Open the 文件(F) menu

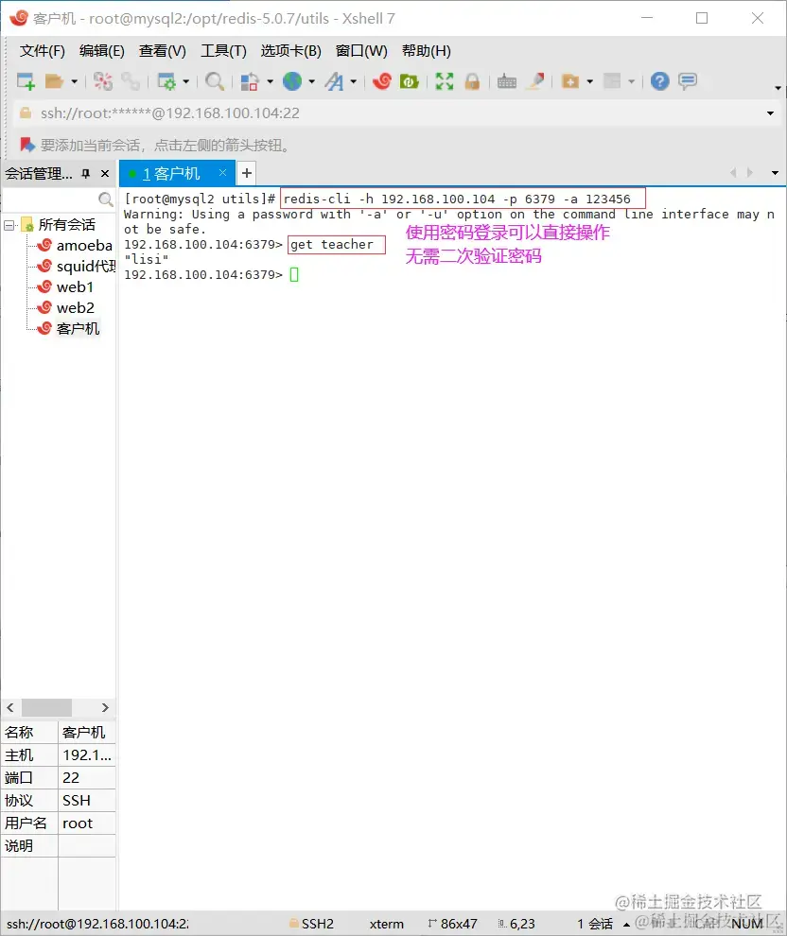click(42, 51)
